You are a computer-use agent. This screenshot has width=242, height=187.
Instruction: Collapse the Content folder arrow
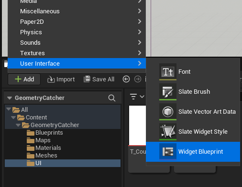13,118
